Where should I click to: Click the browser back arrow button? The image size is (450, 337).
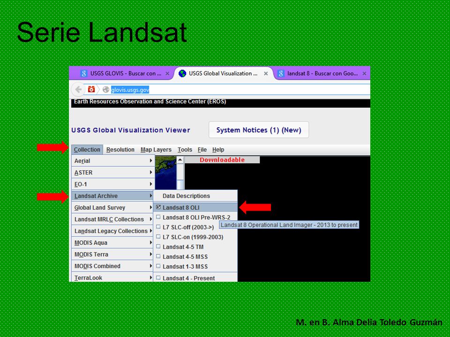pos(78,89)
